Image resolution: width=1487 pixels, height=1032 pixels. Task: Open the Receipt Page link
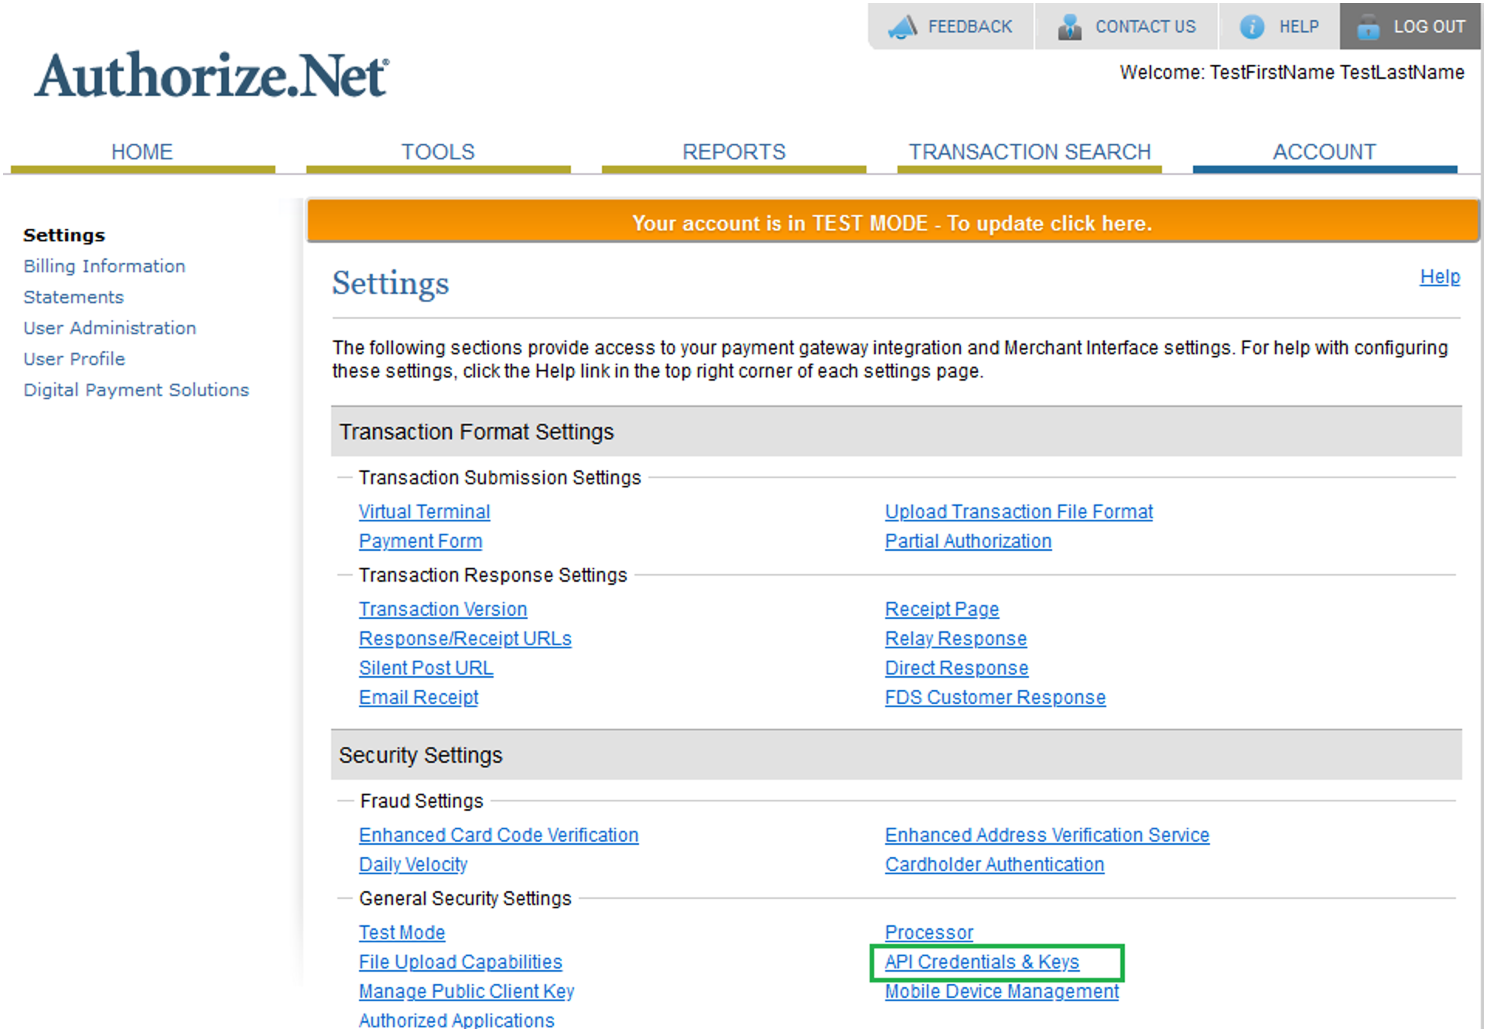(942, 610)
